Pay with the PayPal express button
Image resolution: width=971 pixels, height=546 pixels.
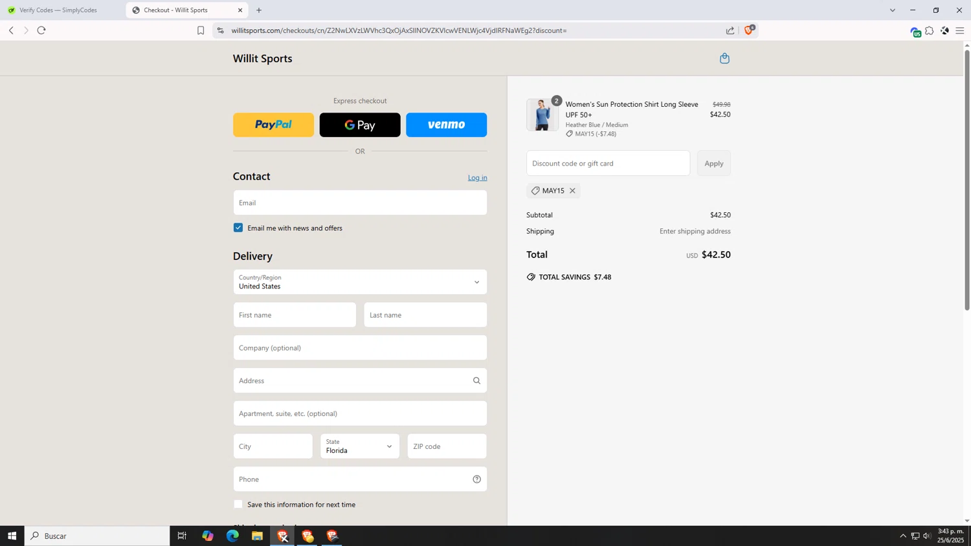click(x=273, y=125)
